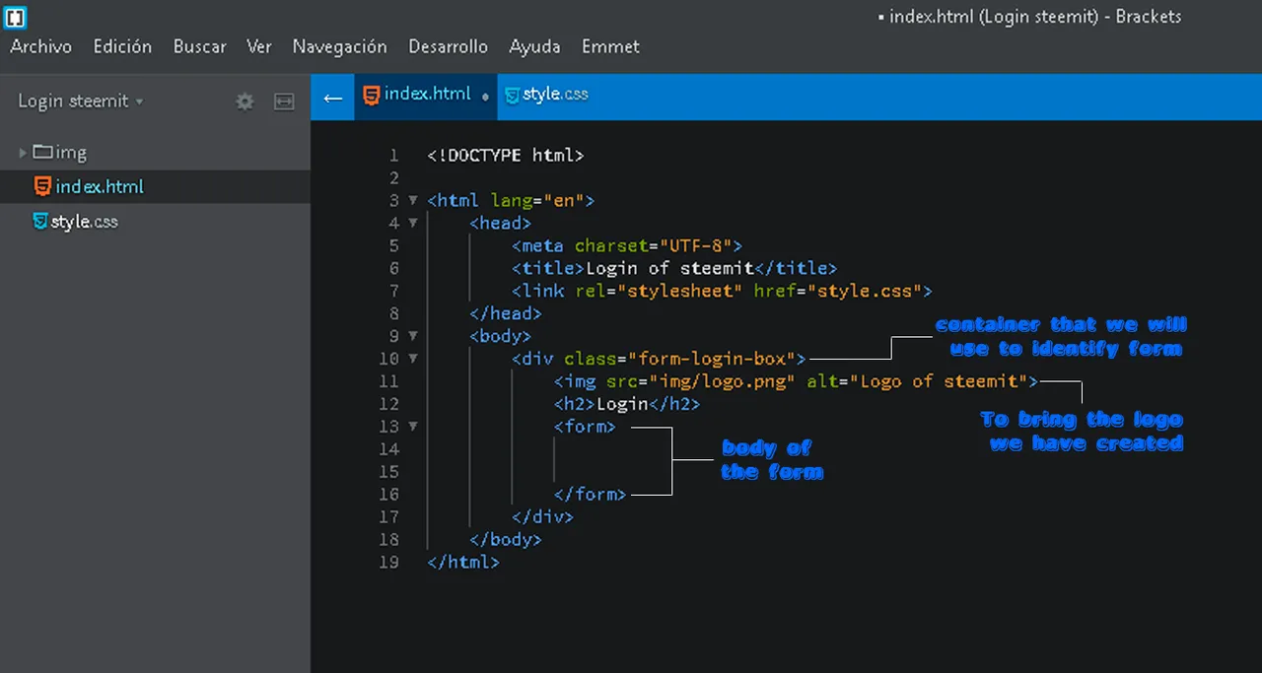Viewport: 1262px width, 673px height.
Task: Collapse head tag fold on line 4
Action: [x=413, y=224]
